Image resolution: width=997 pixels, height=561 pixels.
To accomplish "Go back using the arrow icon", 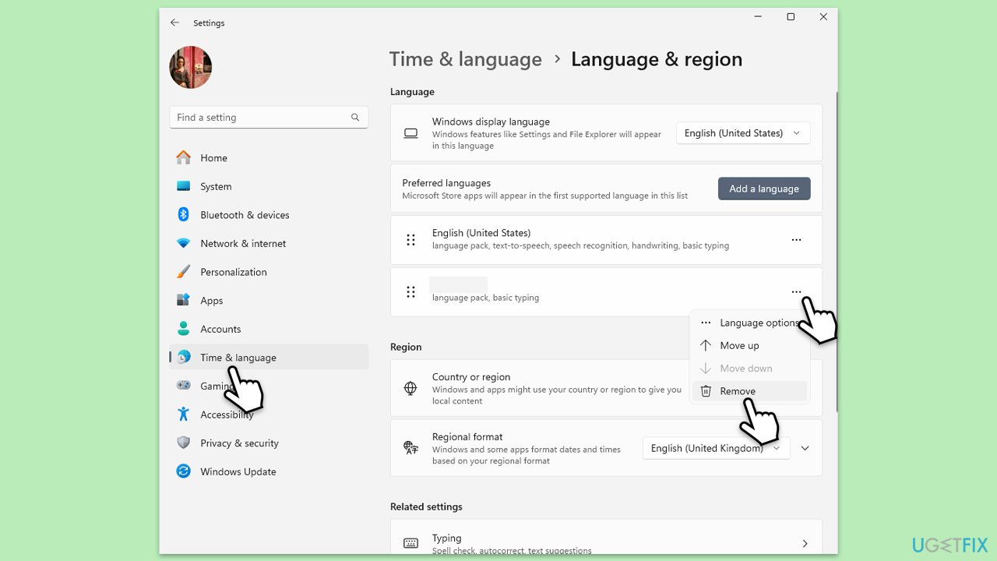I will (x=174, y=23).
